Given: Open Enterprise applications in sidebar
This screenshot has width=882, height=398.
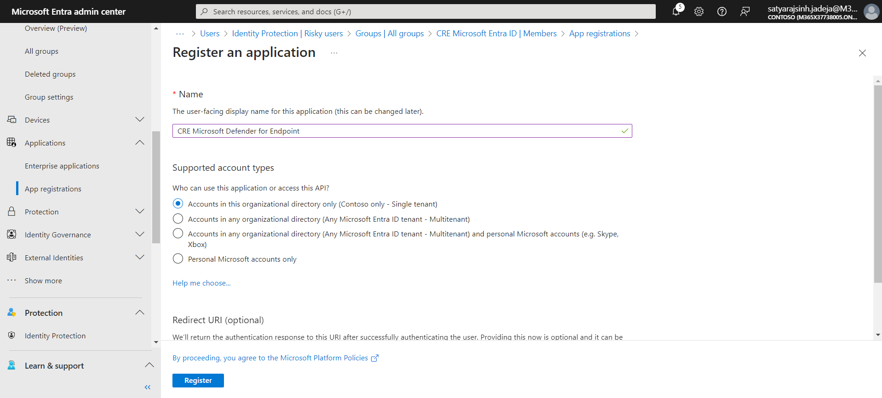Looking at the screenshot, I should (62, 166).
